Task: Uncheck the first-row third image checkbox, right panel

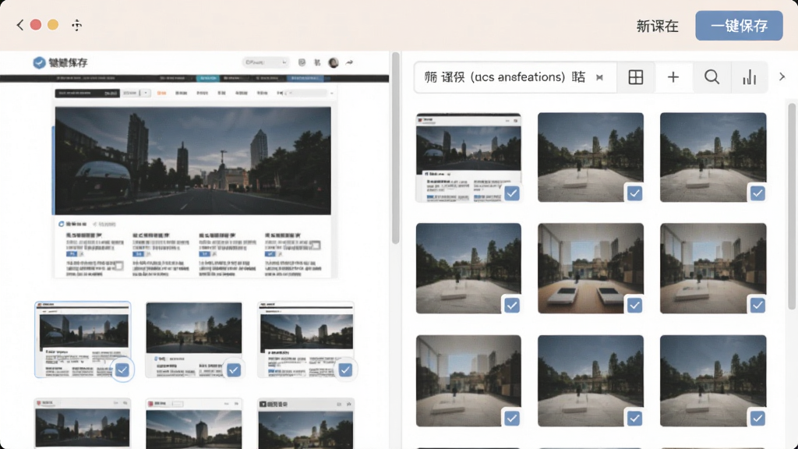Action: click(x=757, y=193)
